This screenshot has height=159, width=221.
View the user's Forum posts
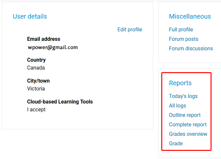(x=184, y=39)
